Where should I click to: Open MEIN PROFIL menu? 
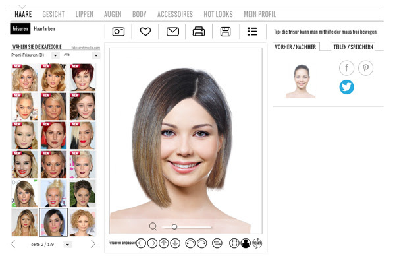pos(260,14)
